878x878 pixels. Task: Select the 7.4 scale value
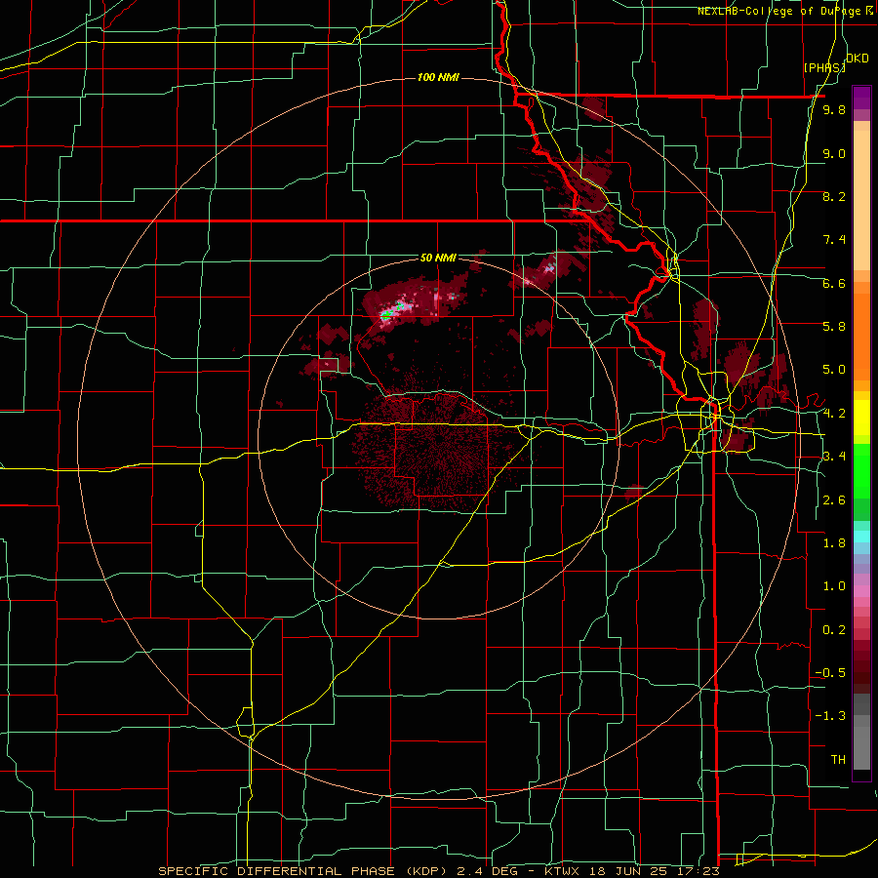(x=834, y=240)
